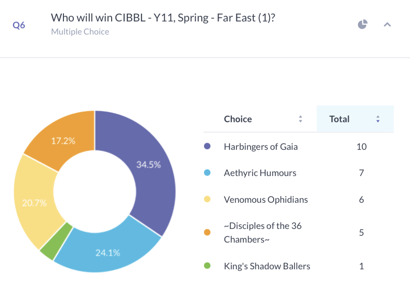Select the 17.2% orange donut segment
The image size is (410, 295).
click(63, 141)
